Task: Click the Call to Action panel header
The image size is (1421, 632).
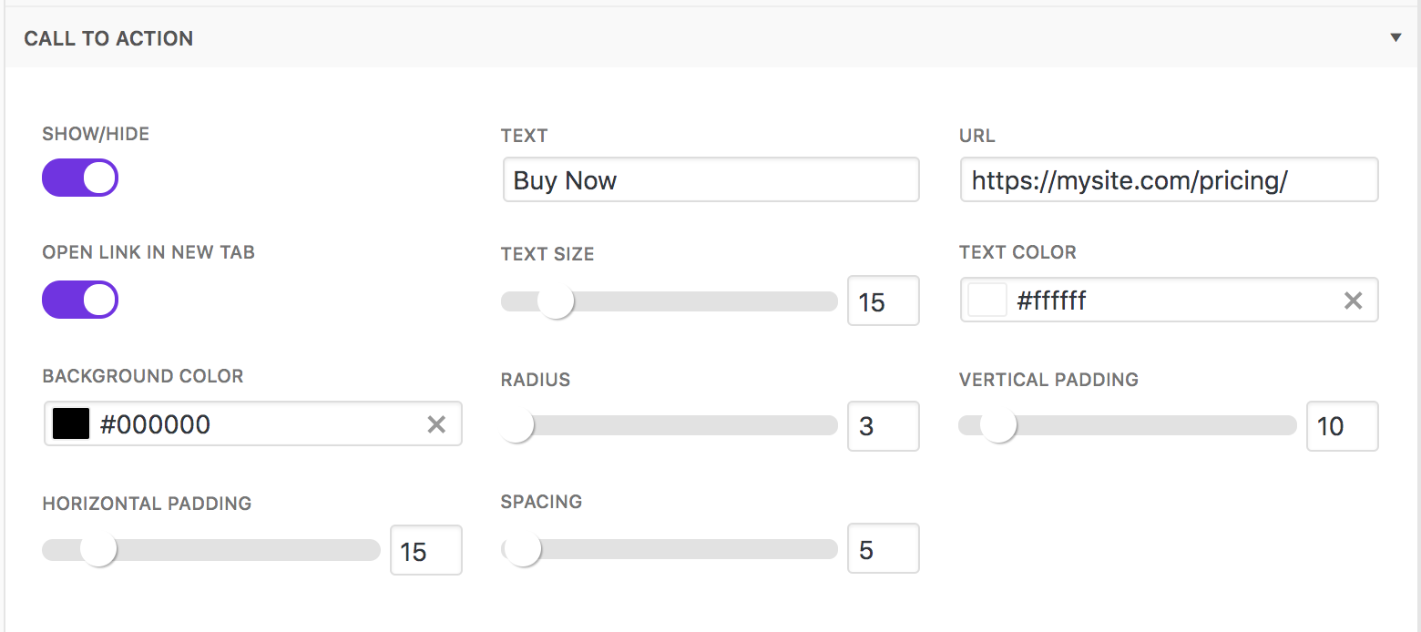Action: (108, 38)
